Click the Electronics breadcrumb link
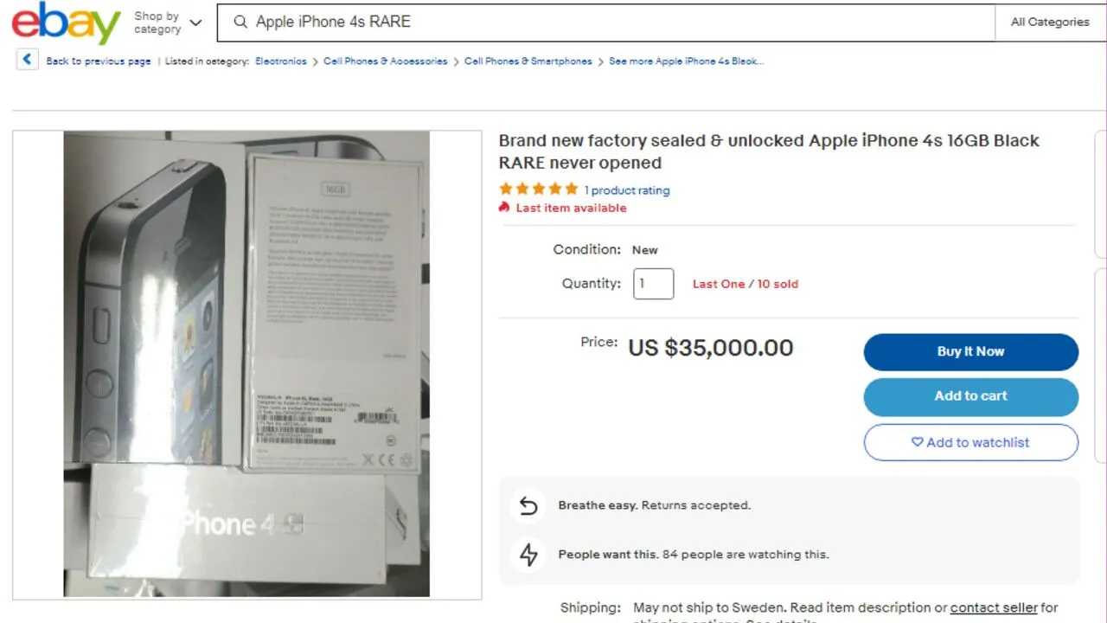1107x623 pixels. pyautogui.click(x=281, y=61)
